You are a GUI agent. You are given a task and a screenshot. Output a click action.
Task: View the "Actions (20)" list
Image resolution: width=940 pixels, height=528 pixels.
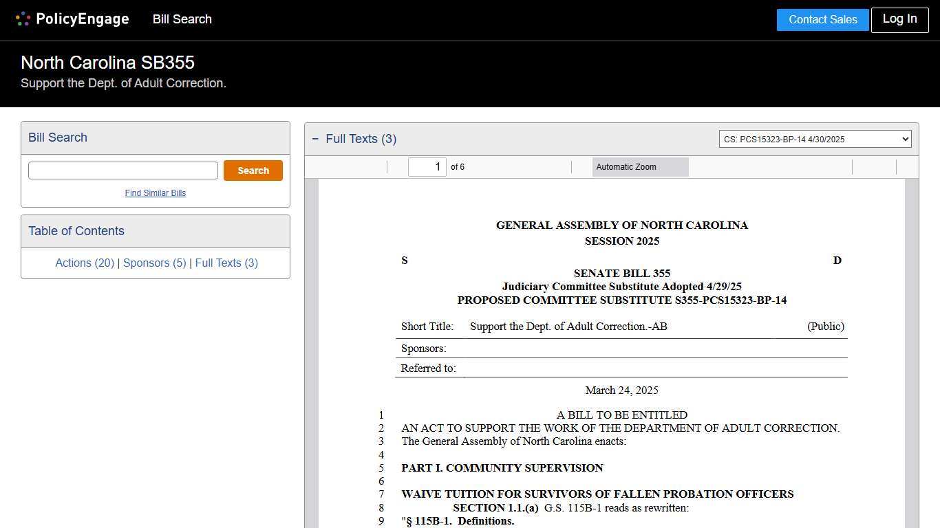[x=84, y=263]
